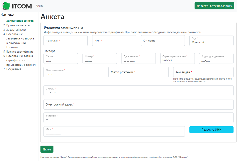The image size is (238, 165).
Task: Focus the Электронный адрес field
Action: coord(138,104)
